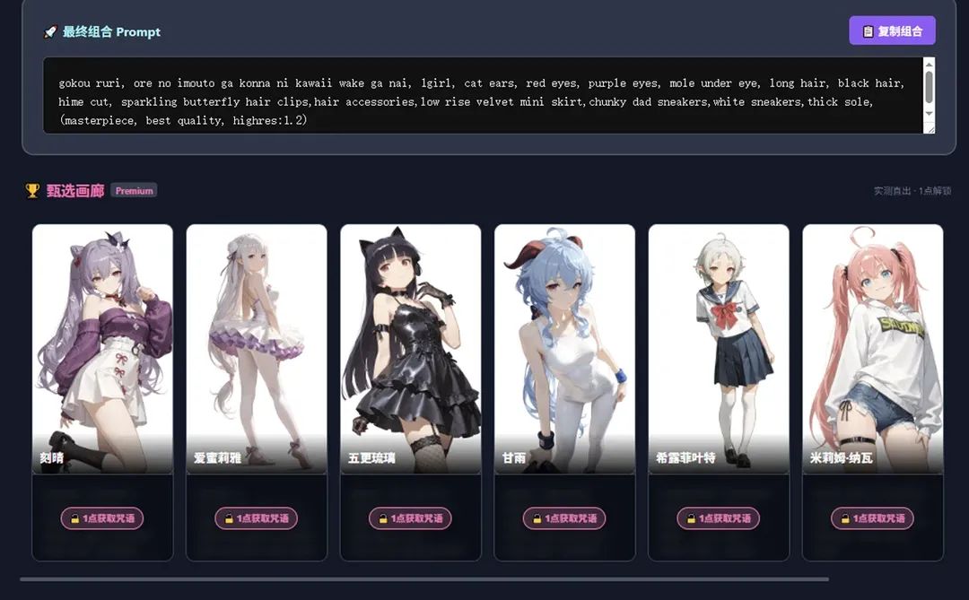Unlock the prompt for 刻晴 with 1 point
The height and width of the screenshot is (600, 969).
pos(102,518)
